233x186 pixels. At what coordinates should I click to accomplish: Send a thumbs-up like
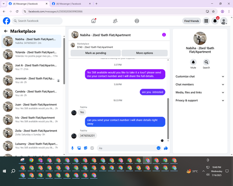pyautogui.click(x=166, y=148)
